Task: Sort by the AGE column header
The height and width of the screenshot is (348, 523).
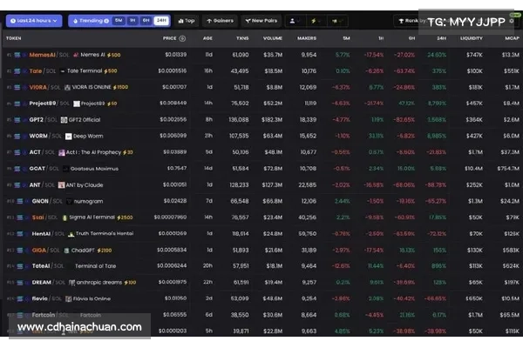Action: pyautogui.click(x=207, y=38)
